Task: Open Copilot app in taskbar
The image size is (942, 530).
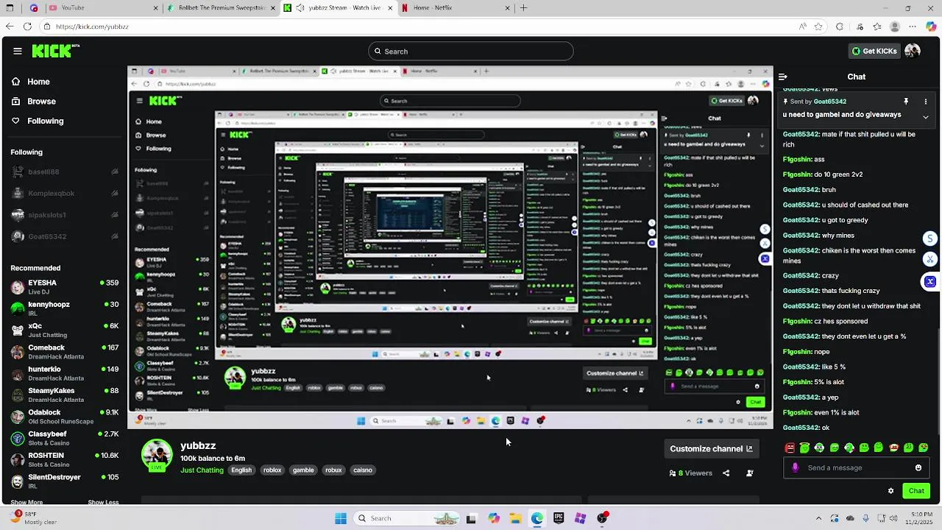Action: [494, 518]
